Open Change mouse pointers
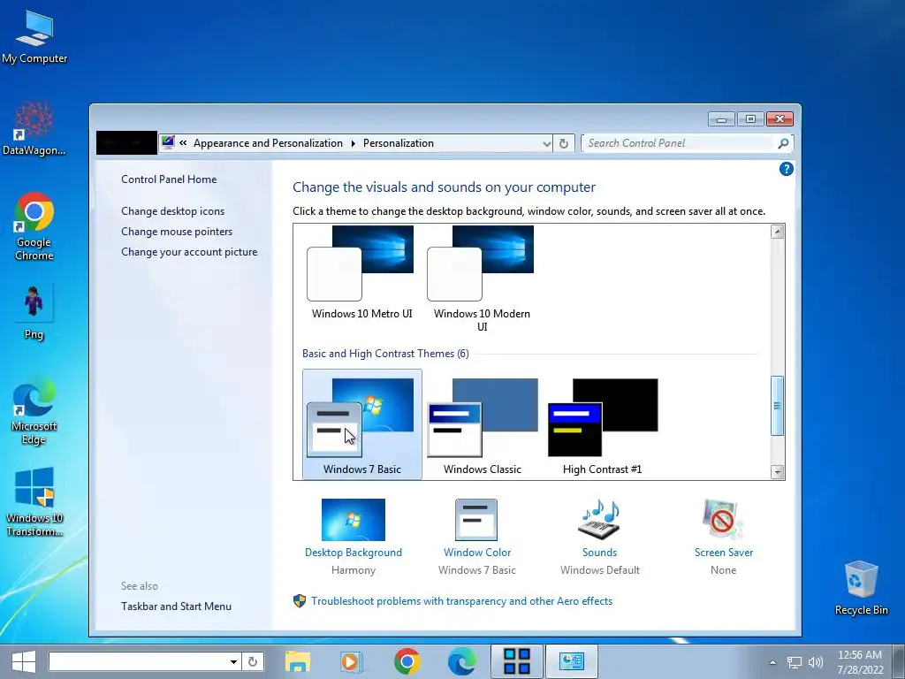 click(177, 232)
